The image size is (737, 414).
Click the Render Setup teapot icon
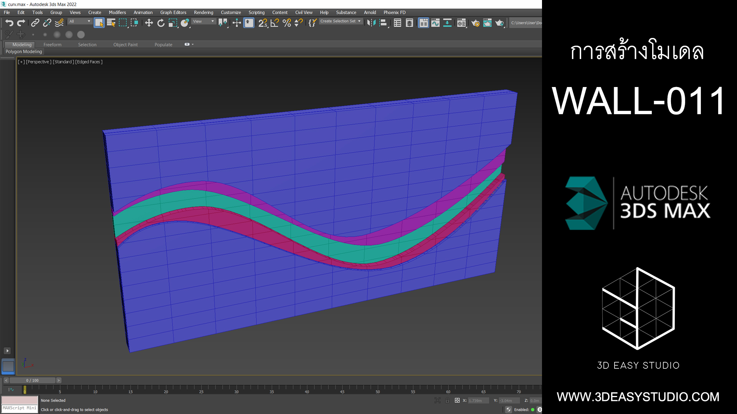475,23
